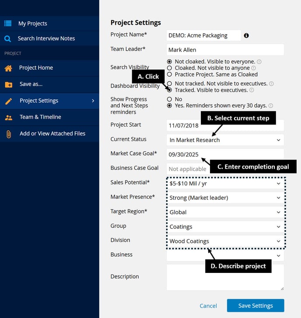301x318 pixels.
Task: Click info icon after 'Reminders shown every 30 days'
Action: tap(271, 106)
